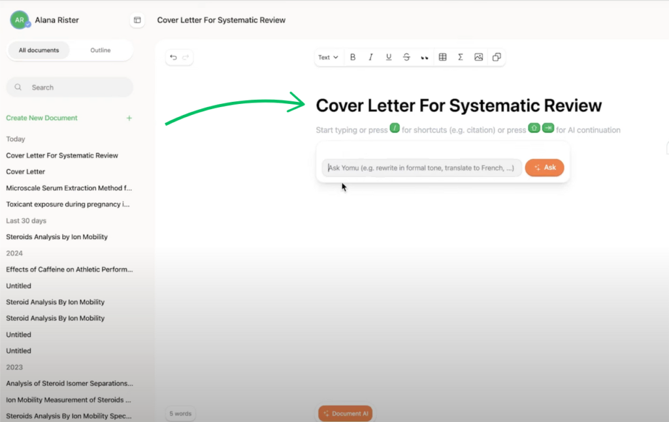Image resolution: width=669 pixels, height=422 pixels.
Task: Select the All documents tab
Action: pos(39,50)
